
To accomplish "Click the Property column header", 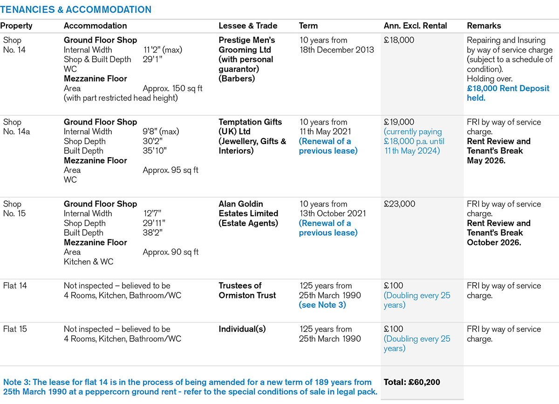I will pyautogui.click(x=16, y=26).
